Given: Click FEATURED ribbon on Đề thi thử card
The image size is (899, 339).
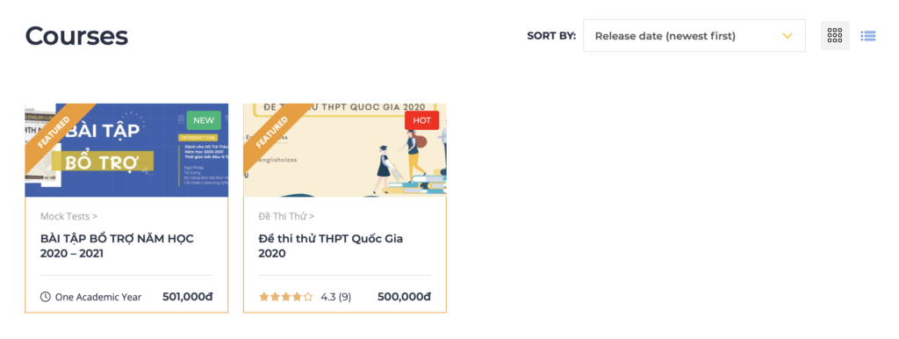Looking at the screenshot, I should [x=275, y=132].
